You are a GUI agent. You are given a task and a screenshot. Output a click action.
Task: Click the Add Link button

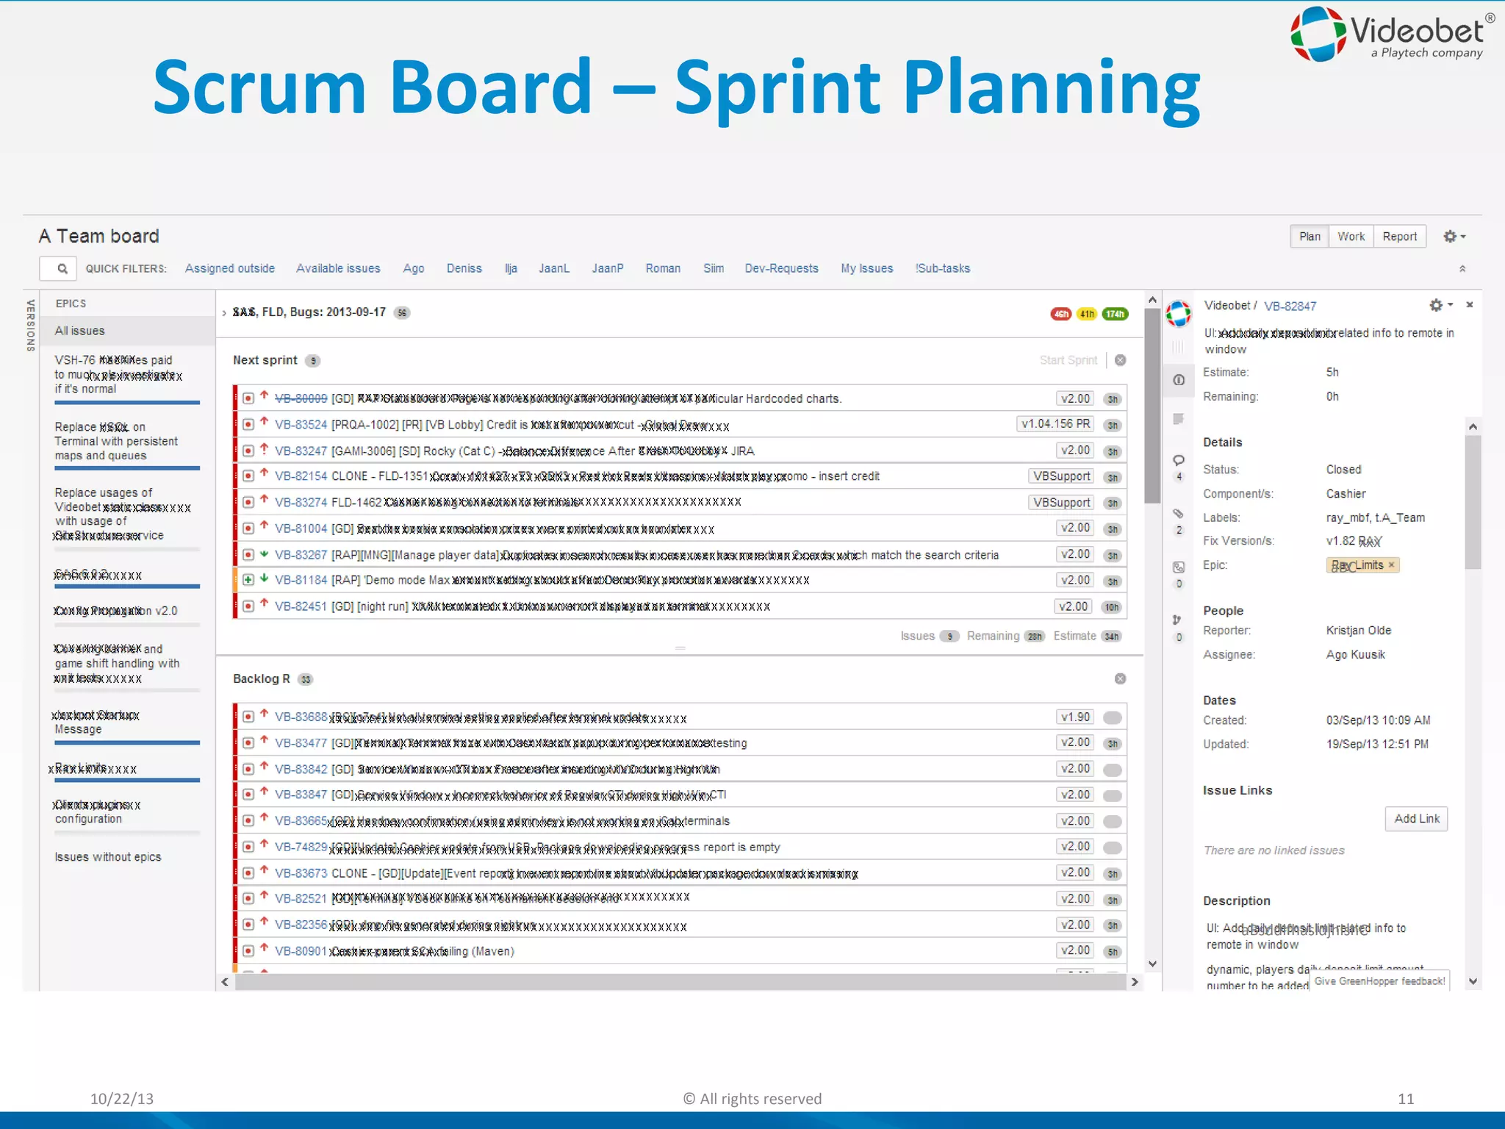(1416, 819)
